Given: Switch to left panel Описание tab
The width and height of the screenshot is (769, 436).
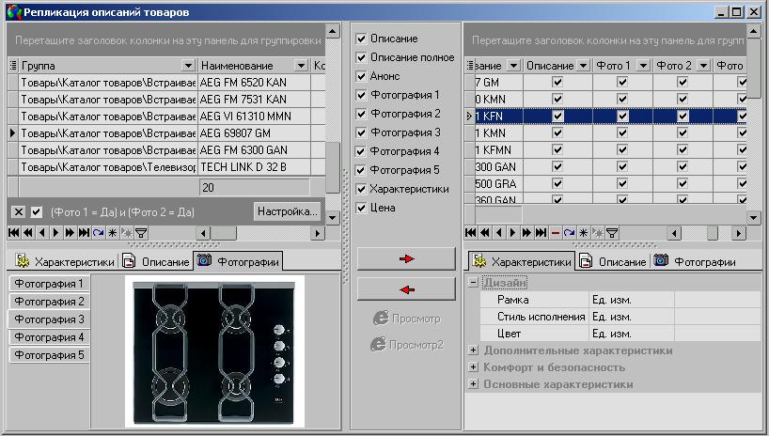Looking at the screenshot, I should tap(156, 261).
